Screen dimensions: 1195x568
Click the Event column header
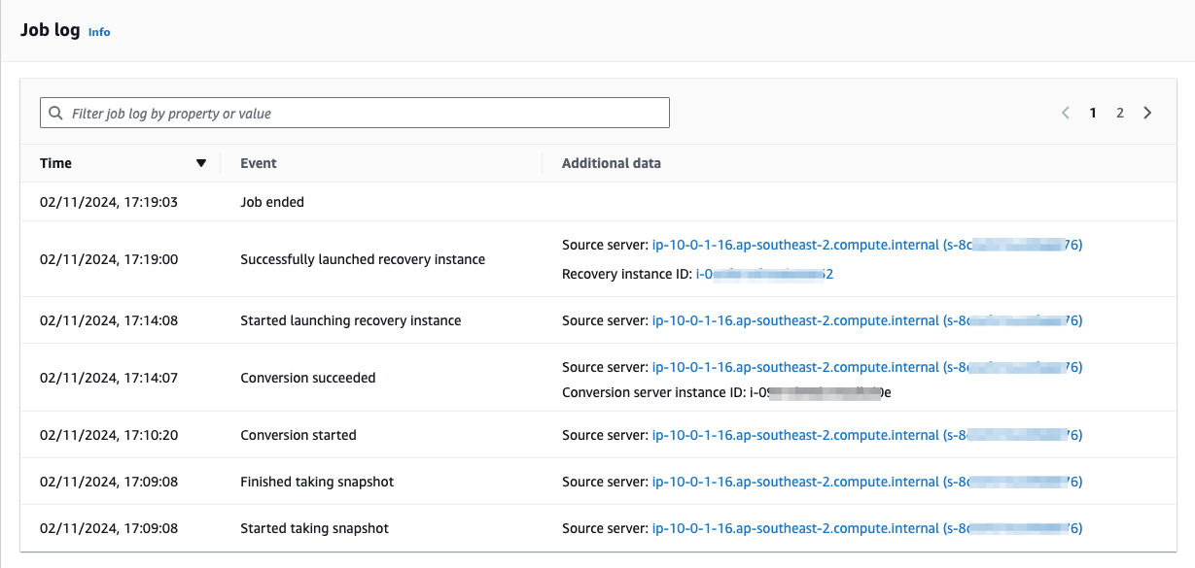259,162
